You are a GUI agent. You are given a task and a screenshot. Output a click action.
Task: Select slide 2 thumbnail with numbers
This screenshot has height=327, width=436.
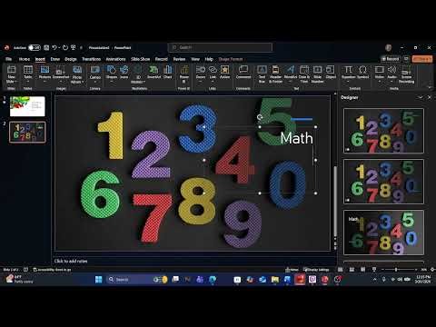(27, 132)
